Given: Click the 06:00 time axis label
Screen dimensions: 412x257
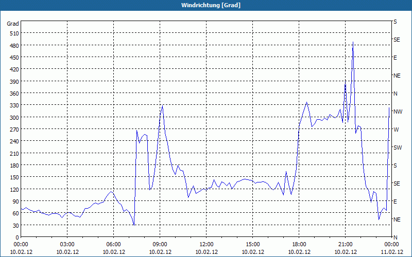Looking at the screenshot, I should [x=113, y=245].
